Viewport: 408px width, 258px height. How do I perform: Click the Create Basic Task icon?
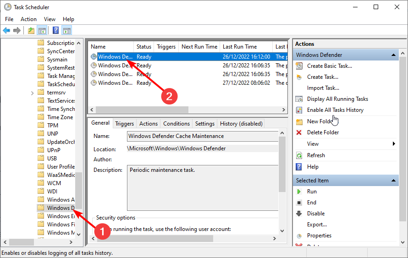click(299, 66)
